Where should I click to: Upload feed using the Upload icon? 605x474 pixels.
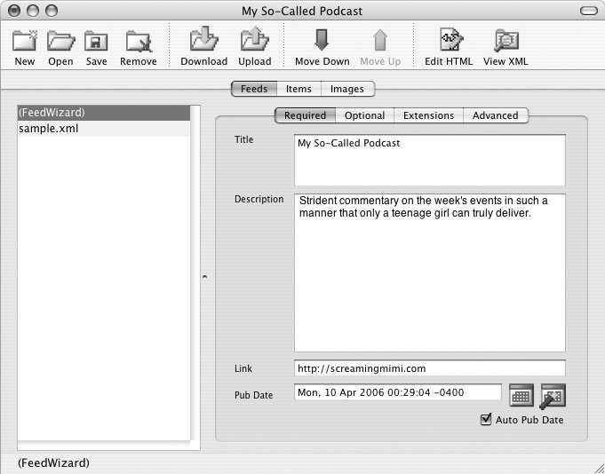point(253,42)
